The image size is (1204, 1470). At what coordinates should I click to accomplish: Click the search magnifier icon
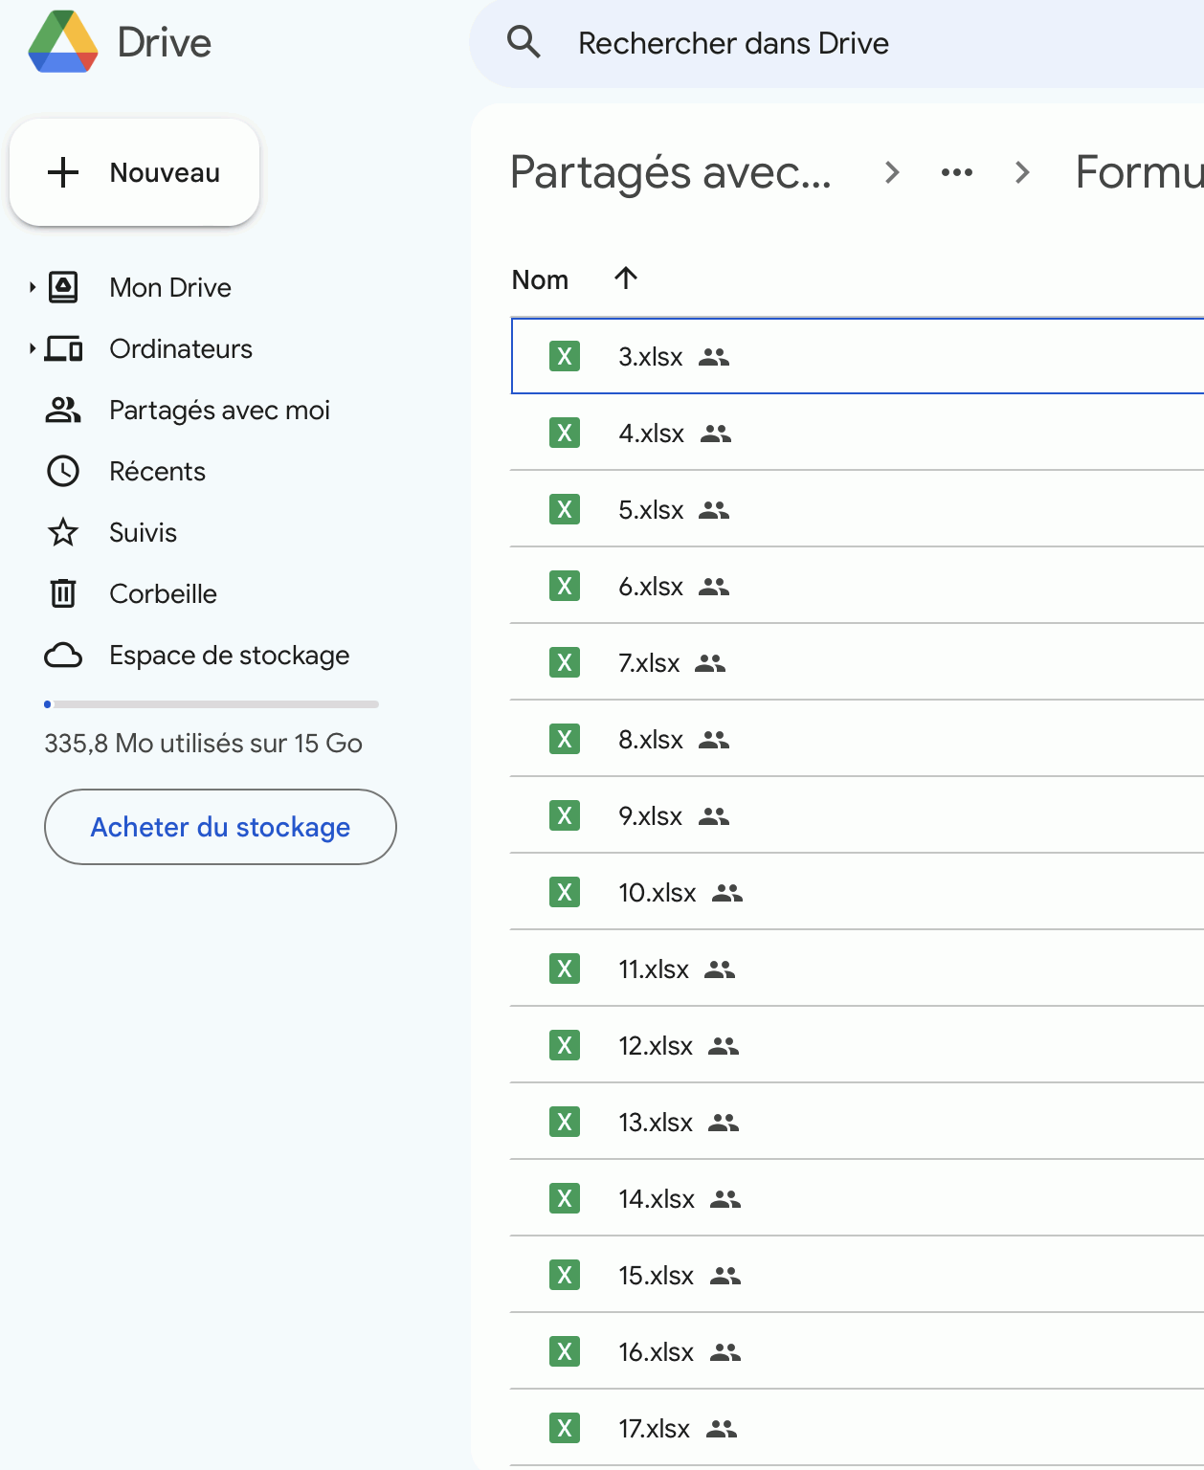(x=524, y=43)
